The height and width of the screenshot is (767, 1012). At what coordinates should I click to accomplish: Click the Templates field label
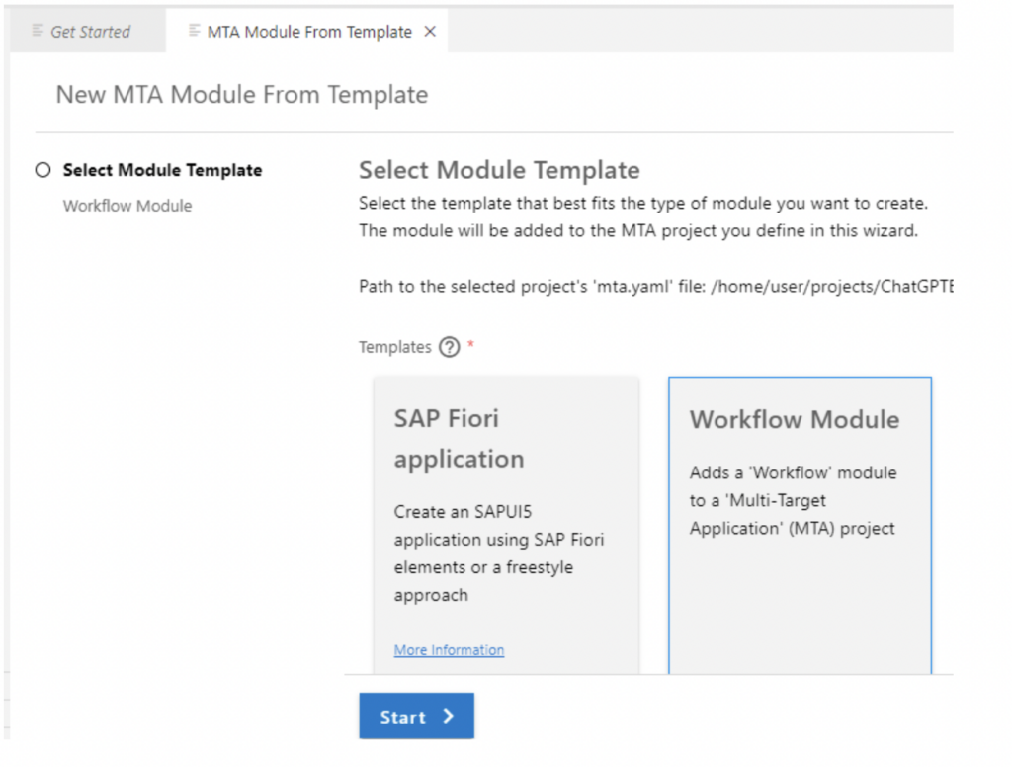coord(394,347)
